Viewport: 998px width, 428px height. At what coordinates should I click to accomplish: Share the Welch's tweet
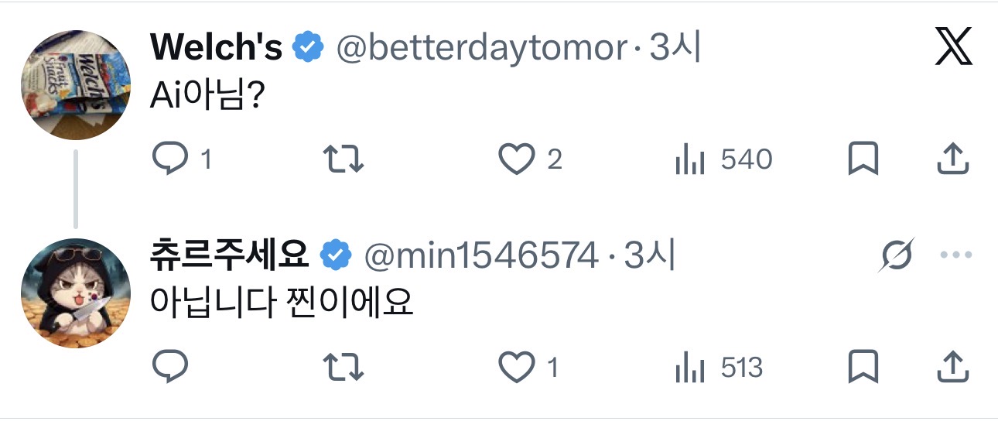click(x=953, y=159)
